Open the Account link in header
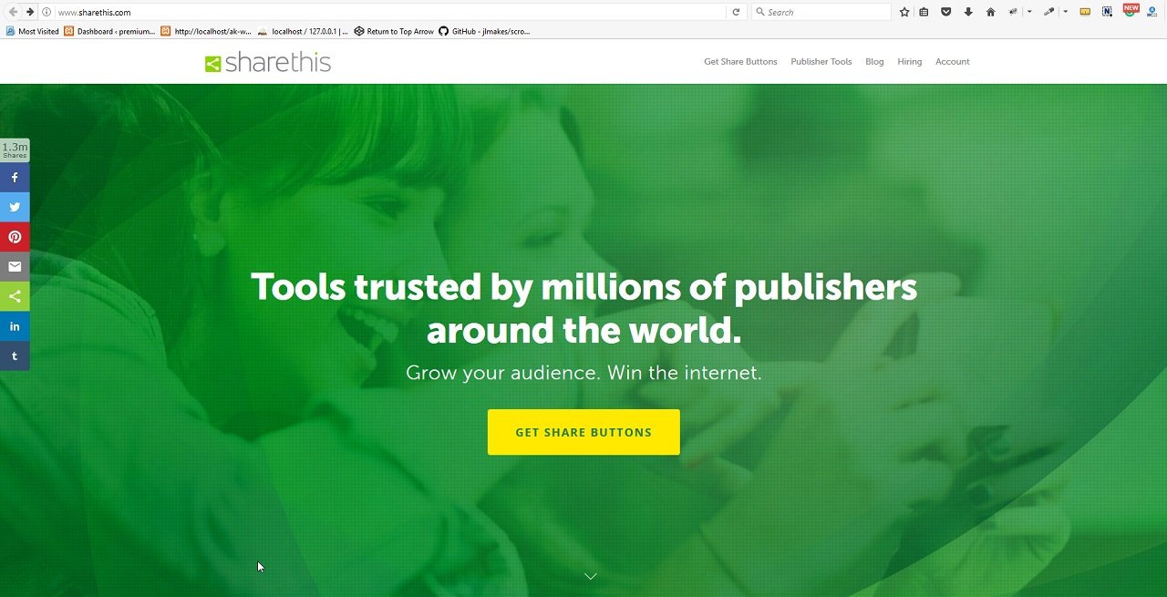The image size is (1167, 597). tap(952, 62)
